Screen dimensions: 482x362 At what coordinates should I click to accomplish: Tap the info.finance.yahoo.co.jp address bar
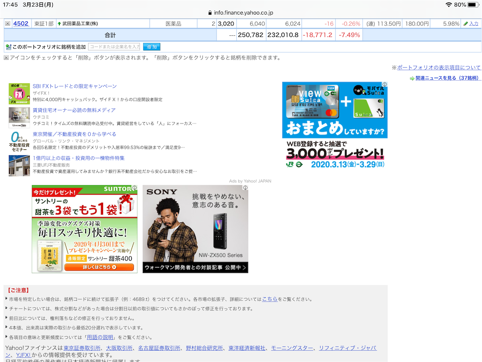point(241,13)
